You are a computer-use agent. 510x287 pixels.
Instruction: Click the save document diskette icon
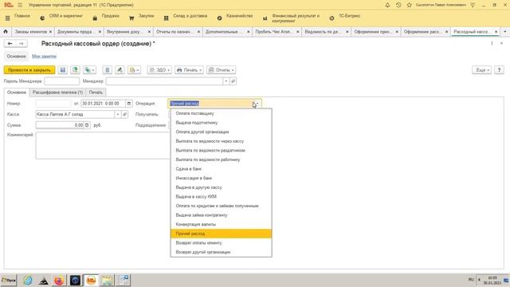click(x=63, y=70)
